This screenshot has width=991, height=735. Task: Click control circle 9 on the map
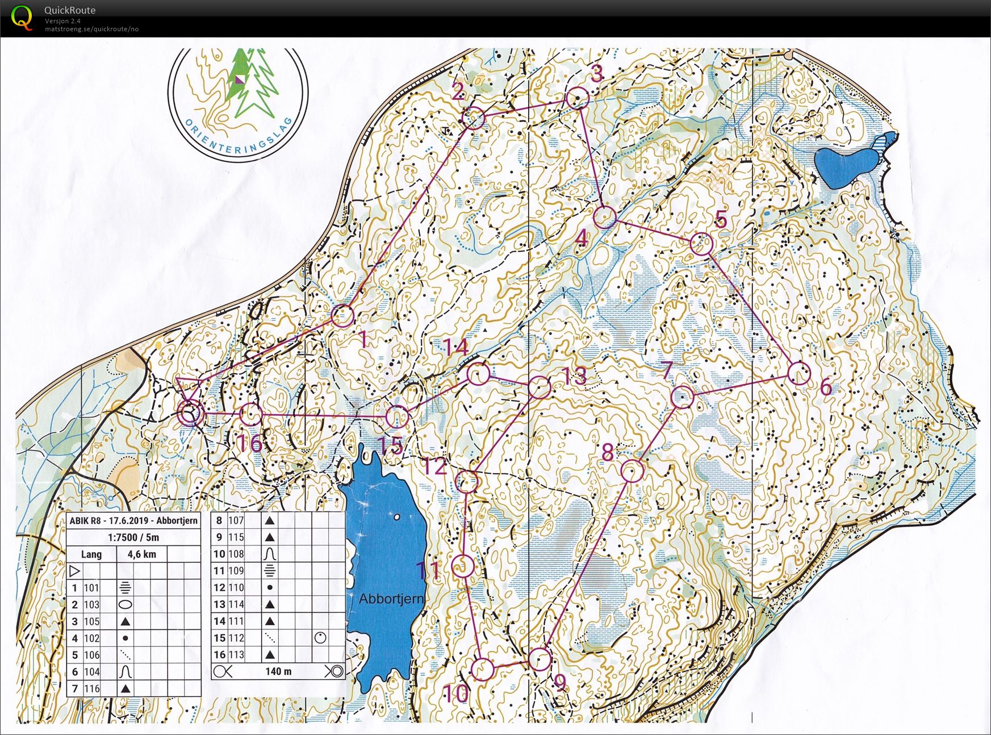pyautogui.click(x=540, y=659)
